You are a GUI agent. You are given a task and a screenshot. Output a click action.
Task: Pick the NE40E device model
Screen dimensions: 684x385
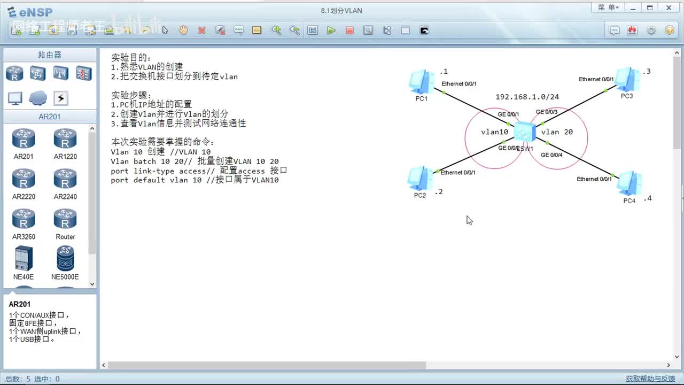click(x=24, y=263)
